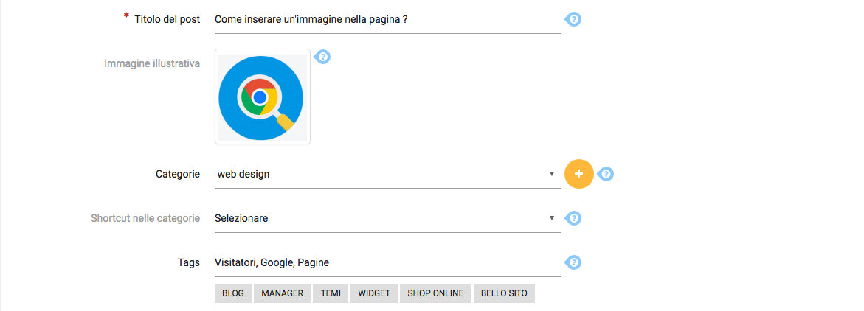Open help tooltip for Tags field
The image size is (864, 311).
tap(573, 262)
